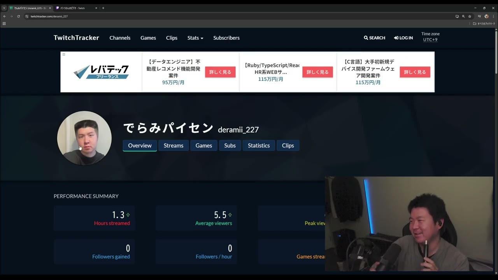Bookmark this page with the star icon

click(470, 16)
